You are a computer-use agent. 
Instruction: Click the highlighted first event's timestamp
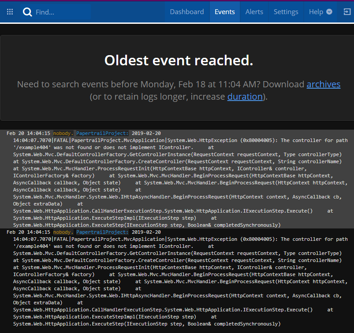point(28,133)
